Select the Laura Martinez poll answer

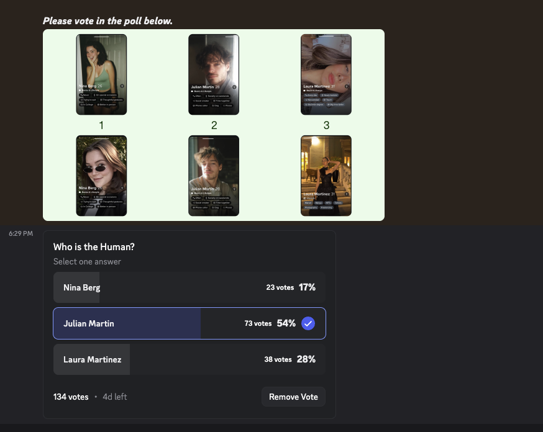(x=189, y=359)
